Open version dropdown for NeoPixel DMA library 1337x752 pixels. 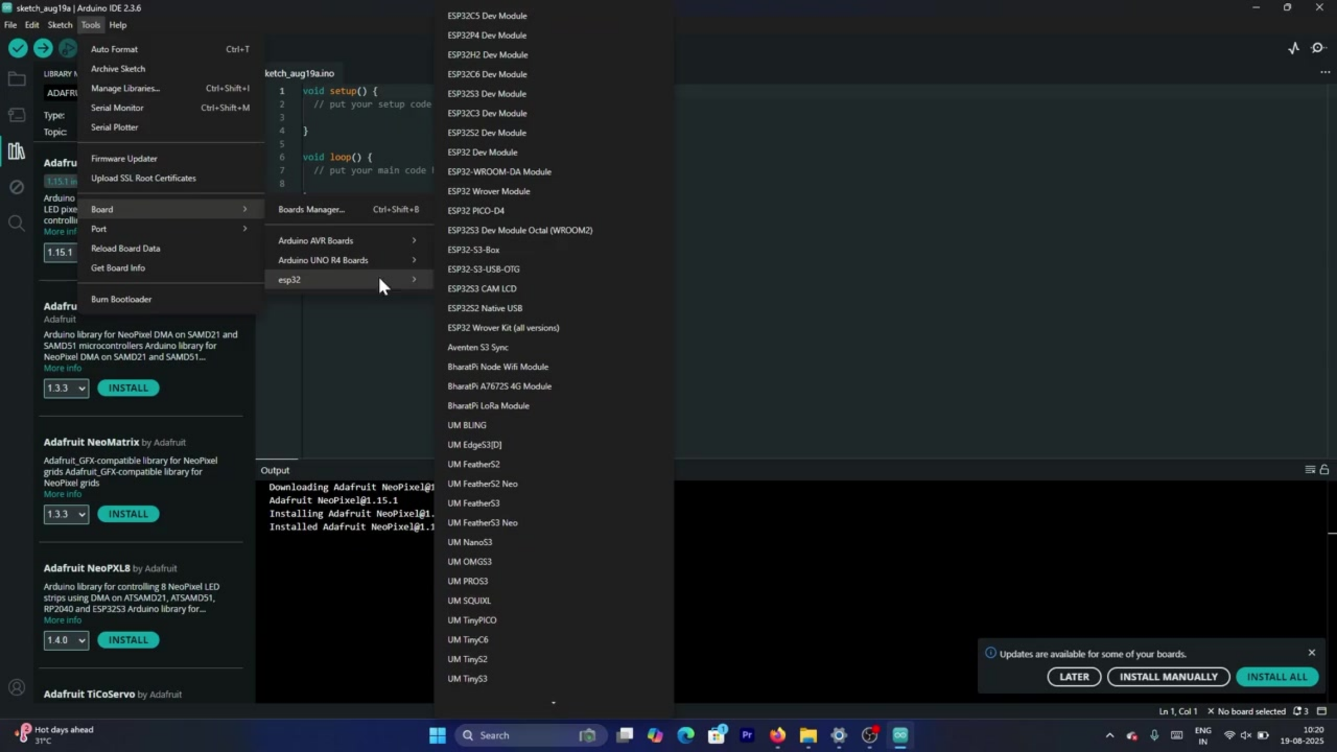point(66,388)
